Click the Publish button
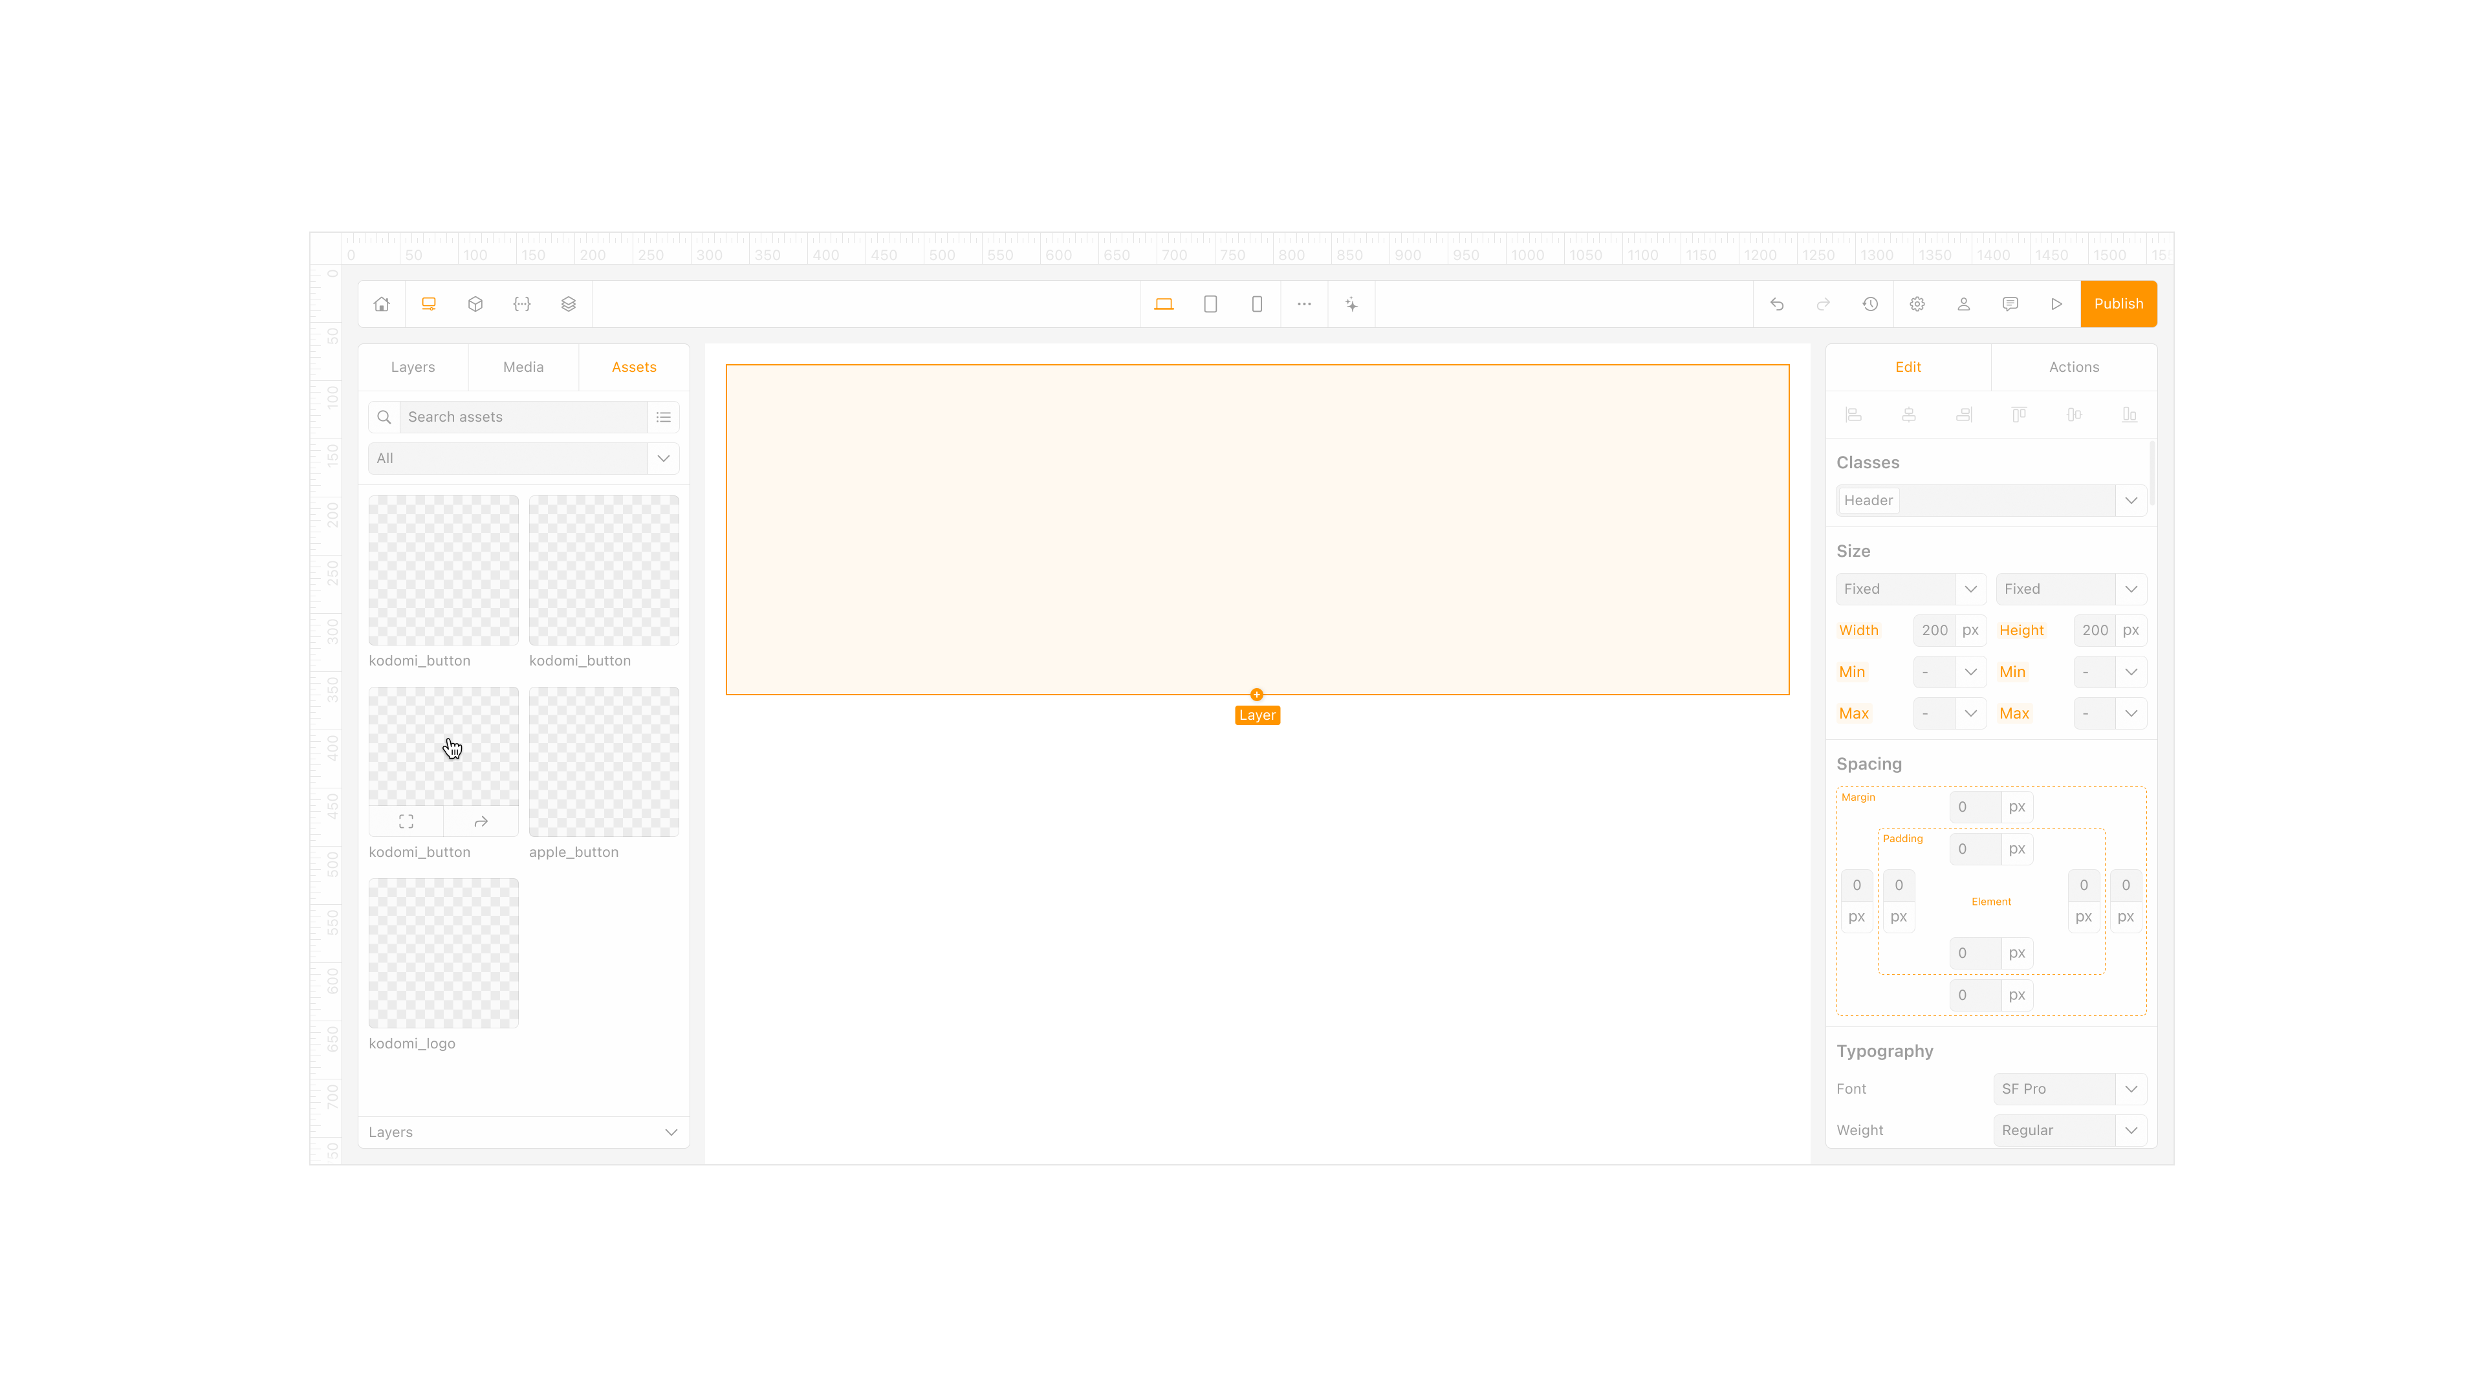The height and width of the screenshot is (1397, 2484). (x=2118, y=304)
